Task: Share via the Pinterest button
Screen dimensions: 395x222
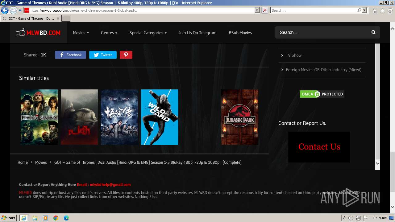Action: coord(126,55)
